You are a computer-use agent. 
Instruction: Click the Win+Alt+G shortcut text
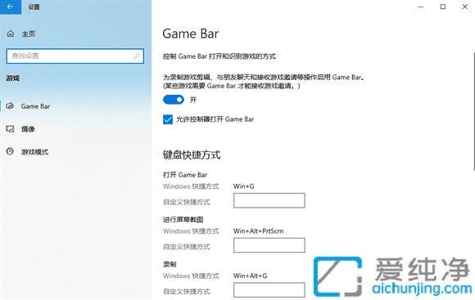251,275
